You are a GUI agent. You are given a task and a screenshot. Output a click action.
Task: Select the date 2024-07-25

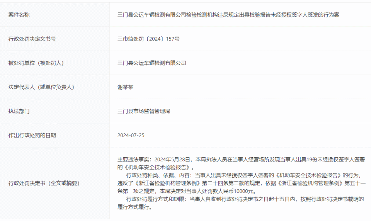click(x=131, y=135)
